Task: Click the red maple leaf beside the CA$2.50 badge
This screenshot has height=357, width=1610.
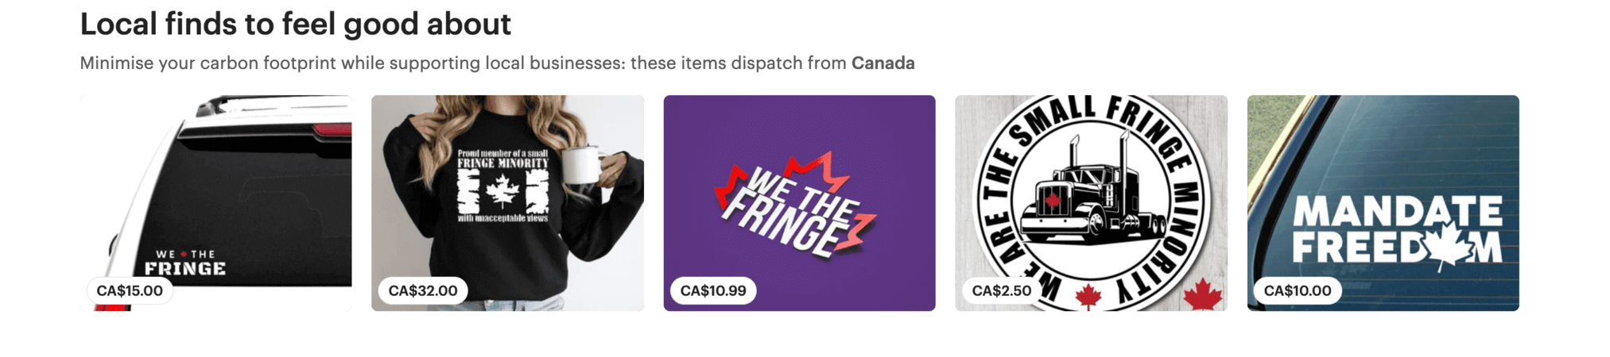Action: (x=1088, y=297)
